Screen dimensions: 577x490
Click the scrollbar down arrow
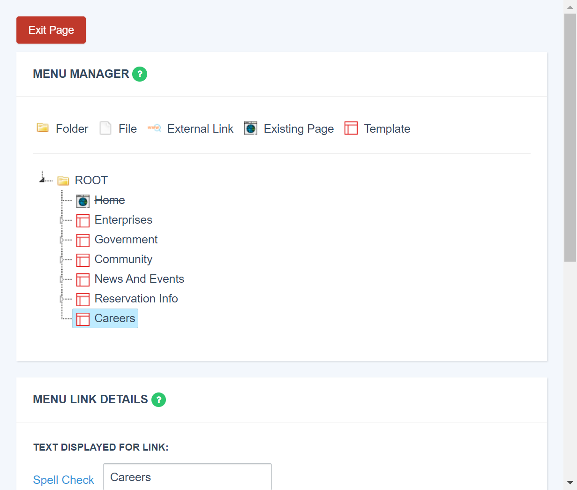click(x=570, y=483)
